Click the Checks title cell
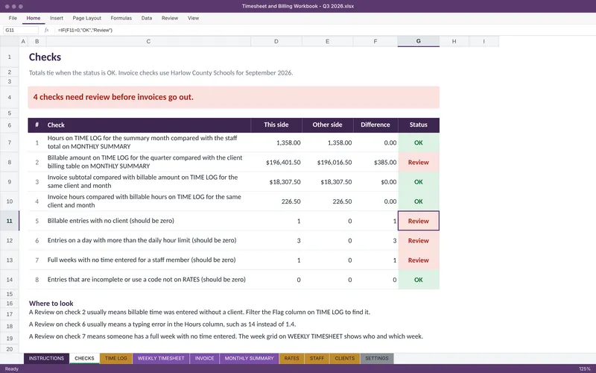This screenshot has height=373, width=596. point(45,57)
